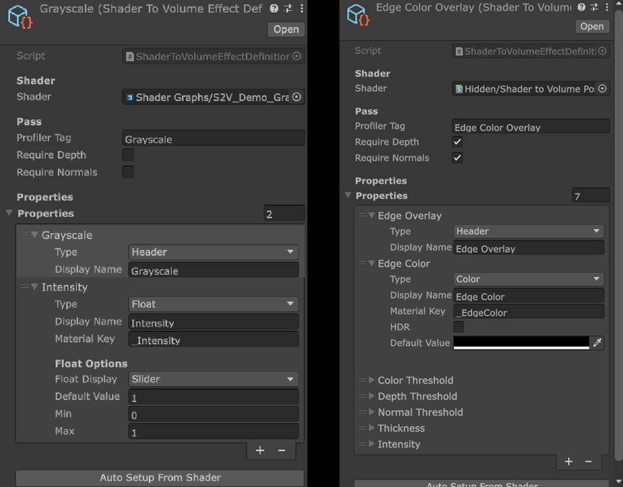
Task: Uncheck Require Depth in Edge Color Overlay panel
Action: pyautogui.click(x=457, y=142)
